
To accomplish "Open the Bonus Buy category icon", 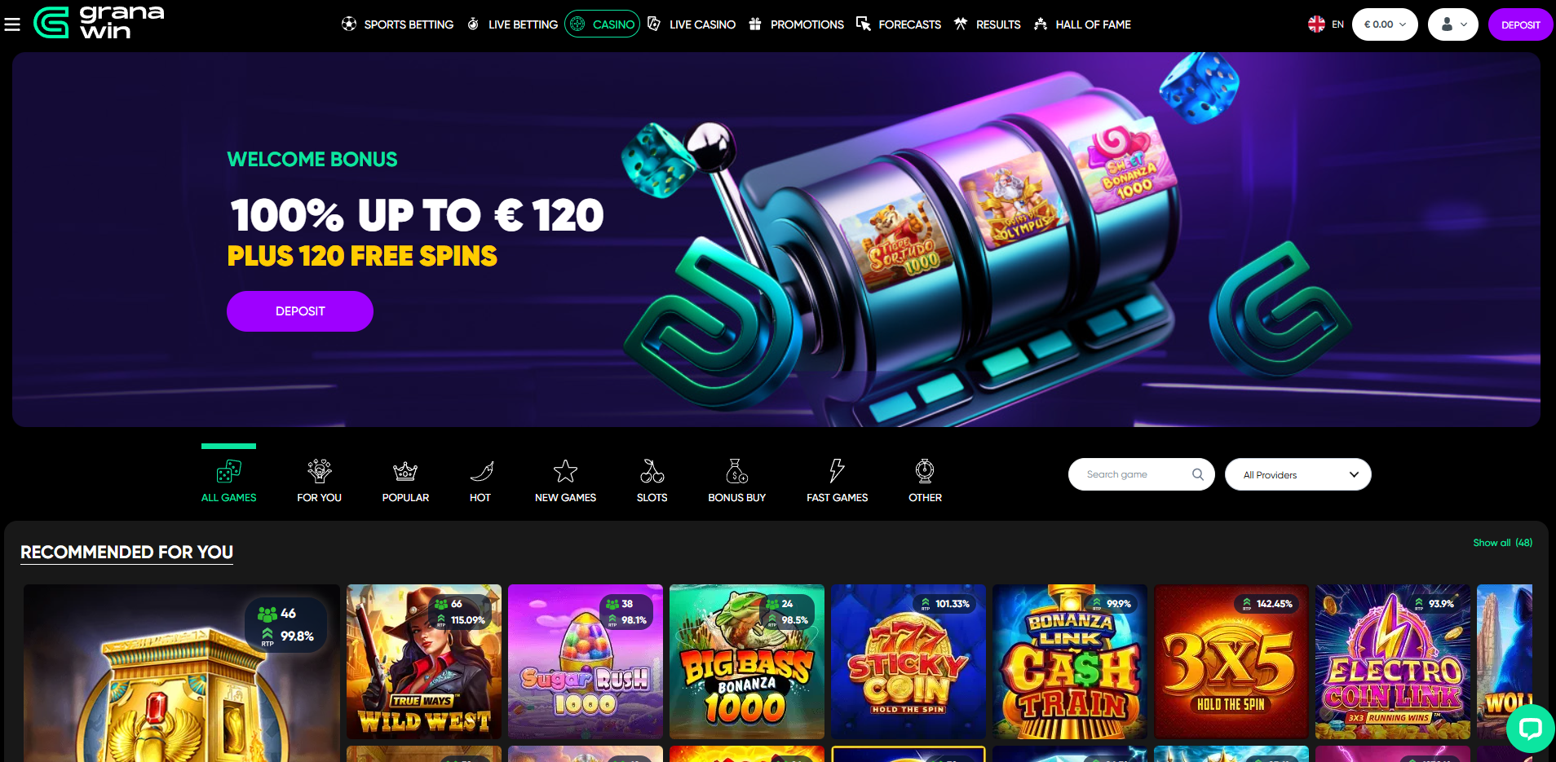I will point(736,481).
